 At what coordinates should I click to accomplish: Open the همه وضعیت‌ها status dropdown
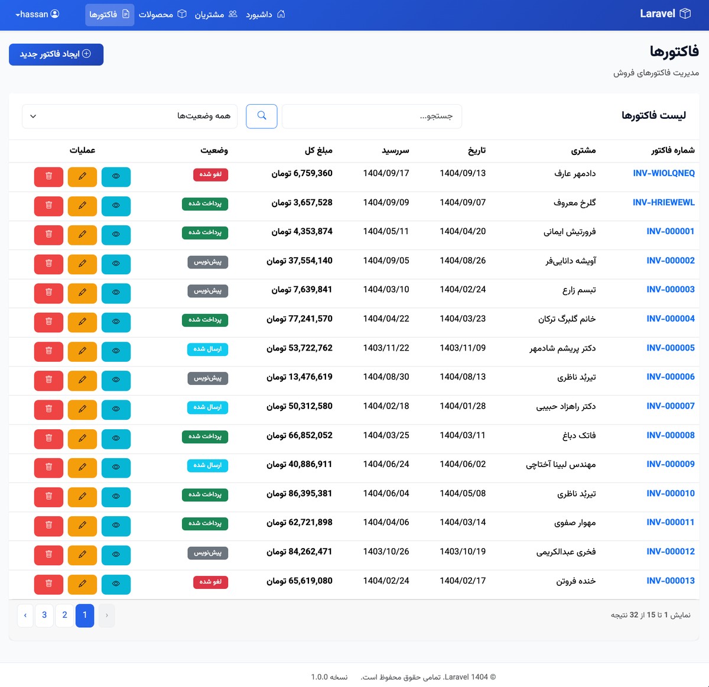(x=129, y=116)
